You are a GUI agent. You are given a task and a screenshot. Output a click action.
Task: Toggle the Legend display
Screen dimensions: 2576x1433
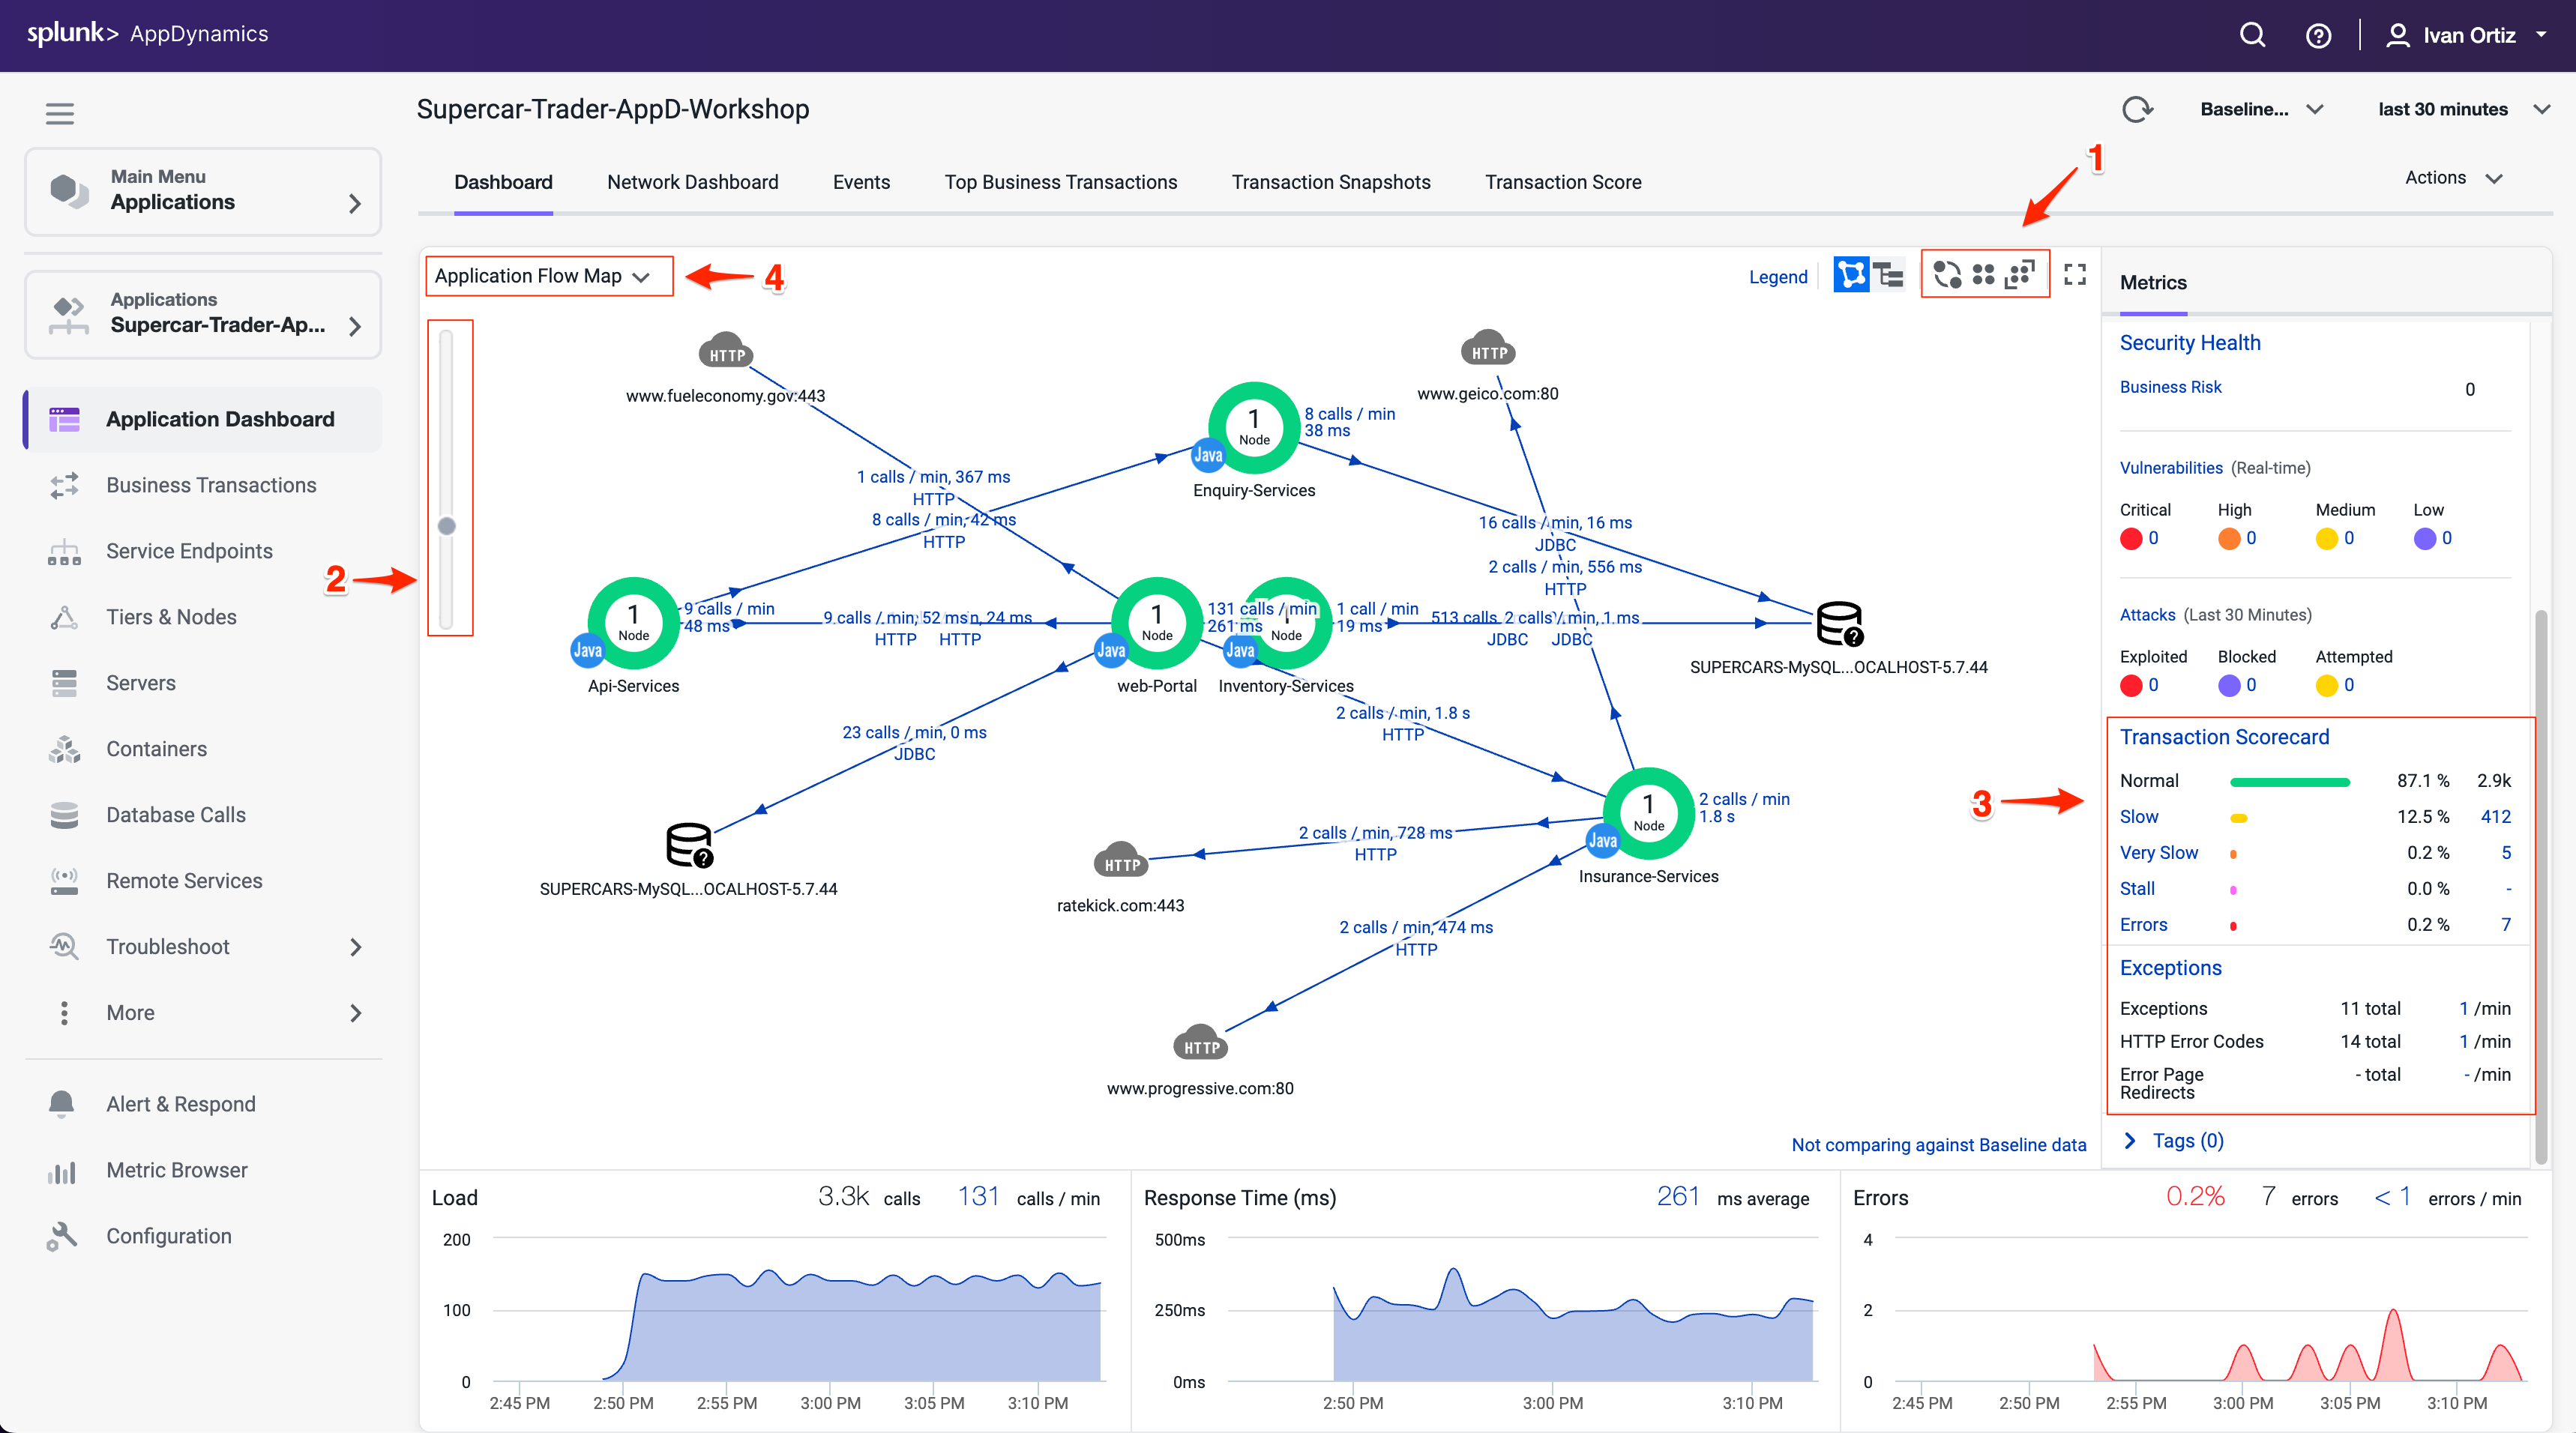coord(1778,276)
